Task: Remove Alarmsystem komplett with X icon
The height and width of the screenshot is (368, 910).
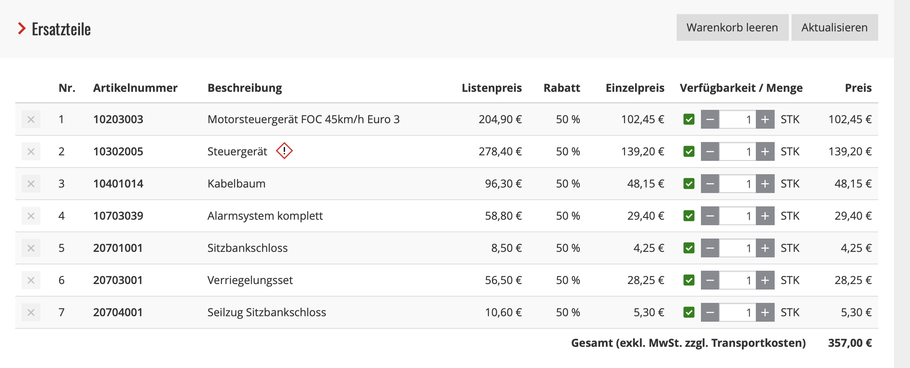Action: coord(31,216)
